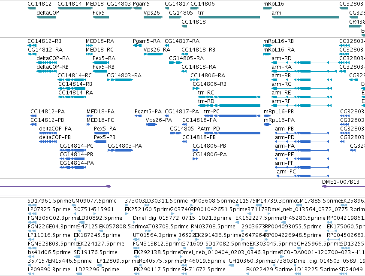The image size is (365, 276).
Task: Click the deltaCOP-PB protein label
Action: click(x=55, y=137)
